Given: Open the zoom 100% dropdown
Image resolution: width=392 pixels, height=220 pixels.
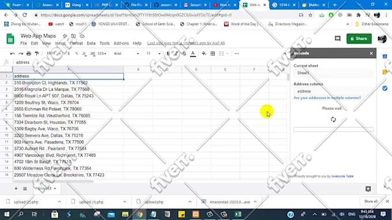Looking at the screenshot, I should pos(54,53).
